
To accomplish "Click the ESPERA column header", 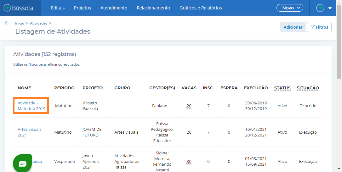I will click(229, 88).
